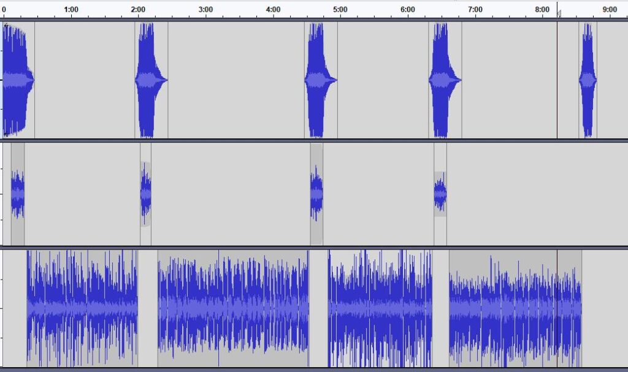Screen dimensions: 628x372
Task: Click the 4:00 mark on the timeline ruler
Action: [274, 9]
